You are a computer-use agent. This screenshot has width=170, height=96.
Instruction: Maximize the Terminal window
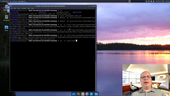(93, 6)
